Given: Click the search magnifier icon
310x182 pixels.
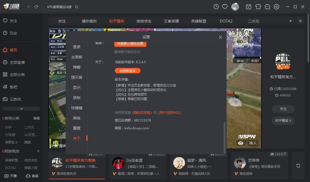Looking at the screenshot, I should click(x=76, y=7).
